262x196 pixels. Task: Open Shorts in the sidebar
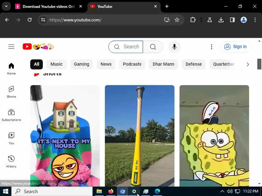pos(11,92)
